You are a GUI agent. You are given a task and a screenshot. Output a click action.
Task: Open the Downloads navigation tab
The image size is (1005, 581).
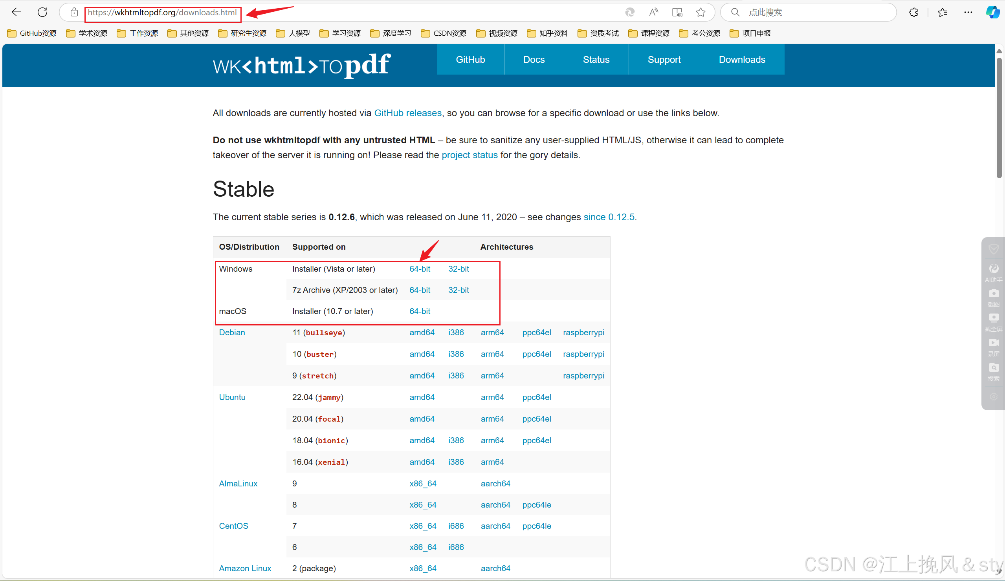[742, 59]
